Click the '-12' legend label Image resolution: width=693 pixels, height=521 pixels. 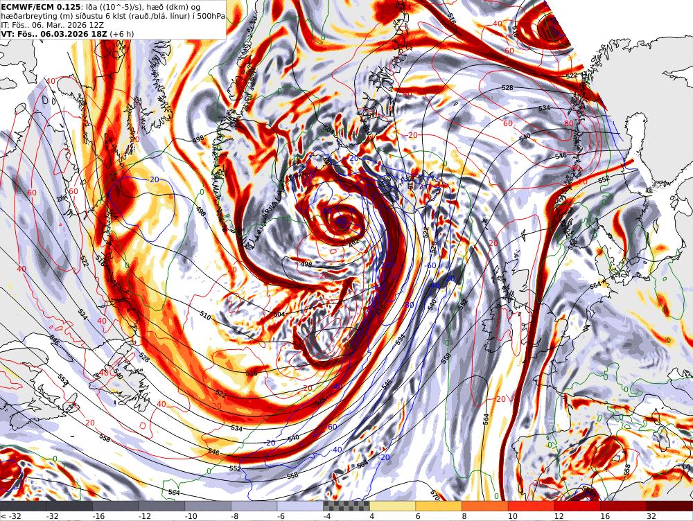(x=146, y=516)
